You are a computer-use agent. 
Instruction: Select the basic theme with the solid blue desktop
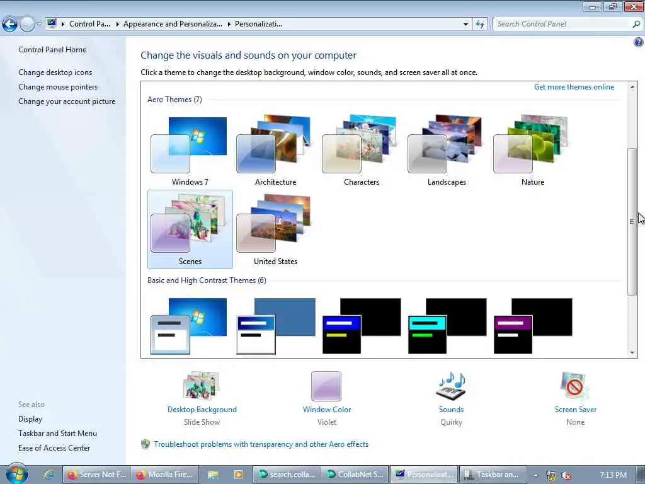[276, 326]
